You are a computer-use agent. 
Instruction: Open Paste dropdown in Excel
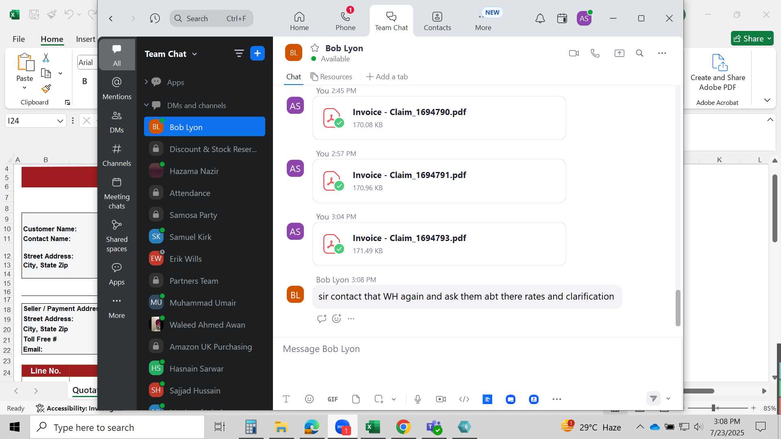pyautogui.click(x=24, y=88)
